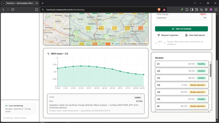Image resolution: width=219 pixels, height=123 pixels.
Task: Click the 88/100 score for A3
Action: [191, 78]
